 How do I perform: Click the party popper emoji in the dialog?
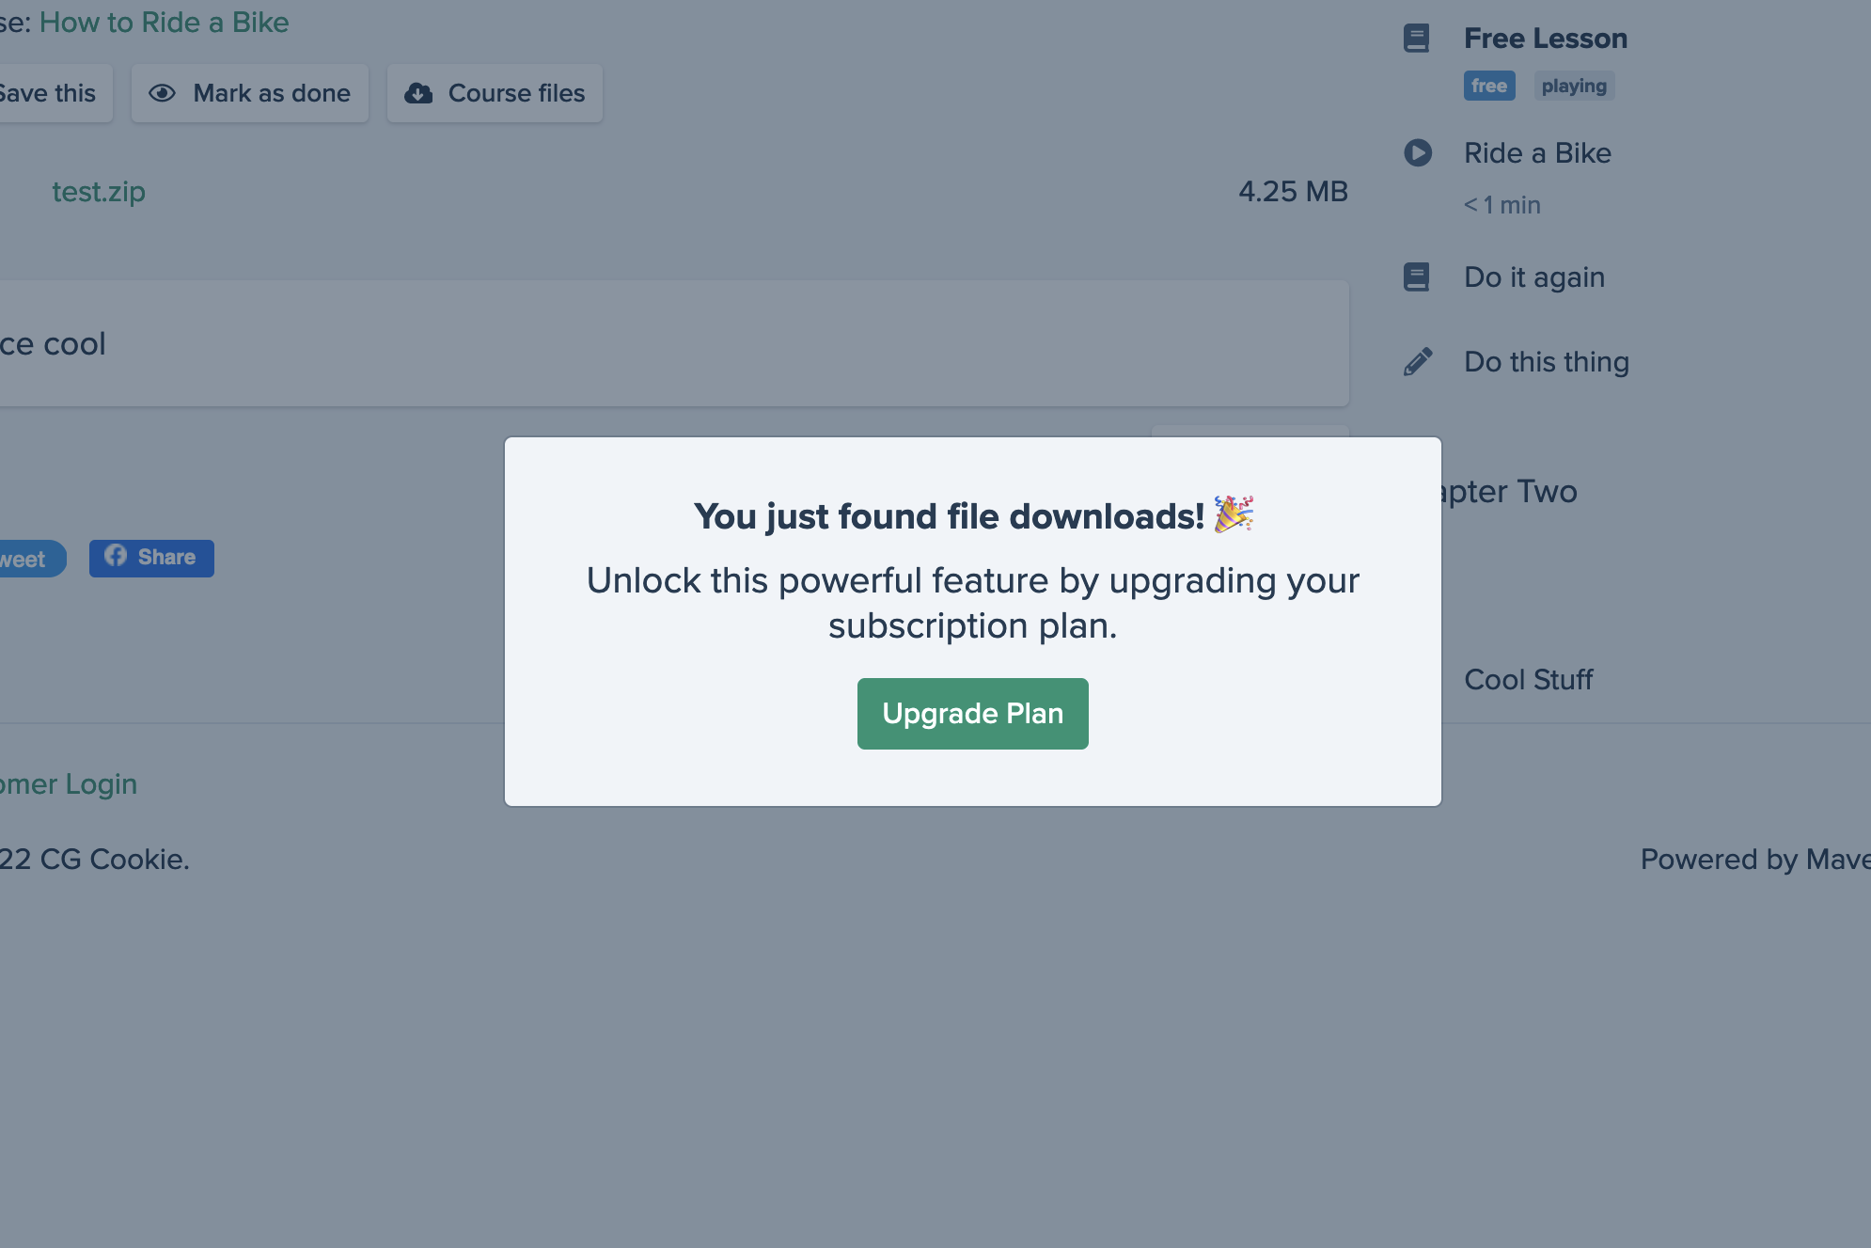1234,514
